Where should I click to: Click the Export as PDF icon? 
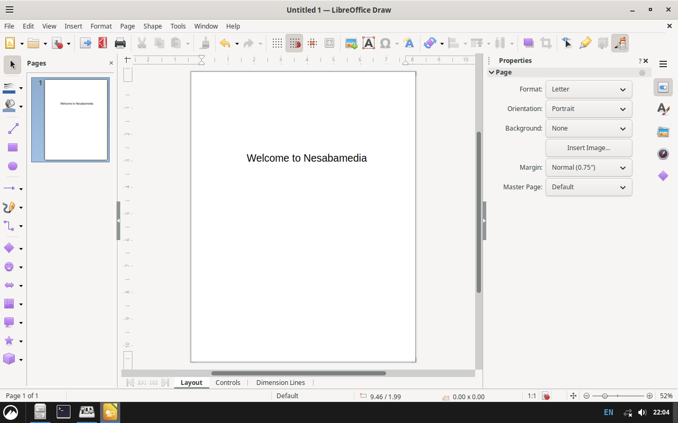tap(103, 43)
